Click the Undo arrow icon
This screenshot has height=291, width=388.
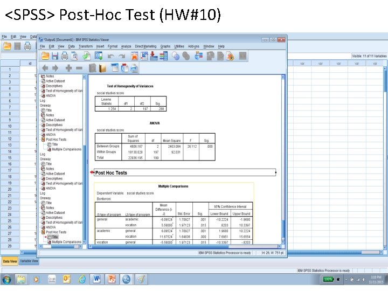point(110,57)
